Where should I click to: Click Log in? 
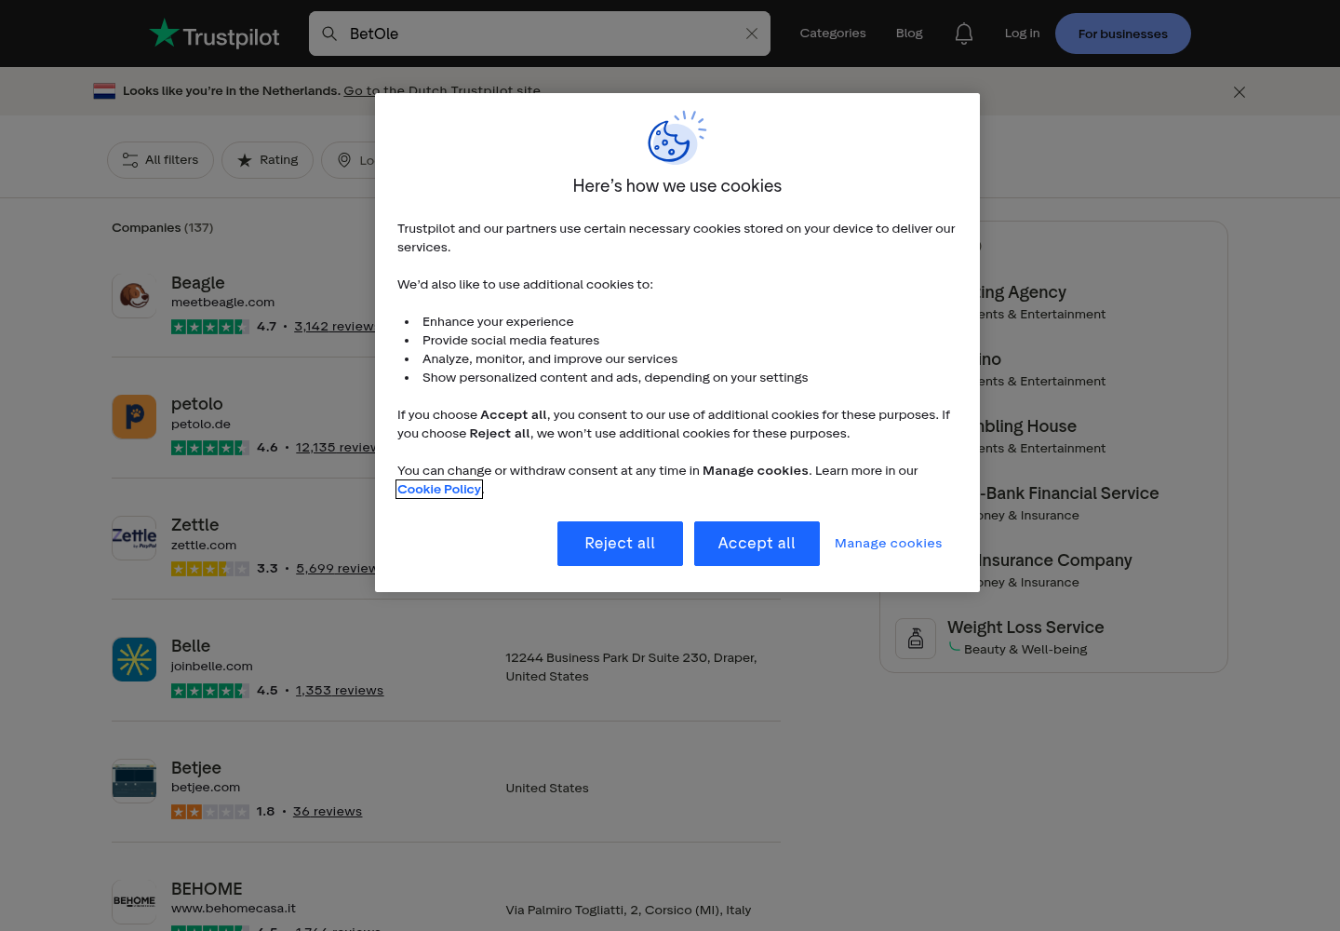1022,34
